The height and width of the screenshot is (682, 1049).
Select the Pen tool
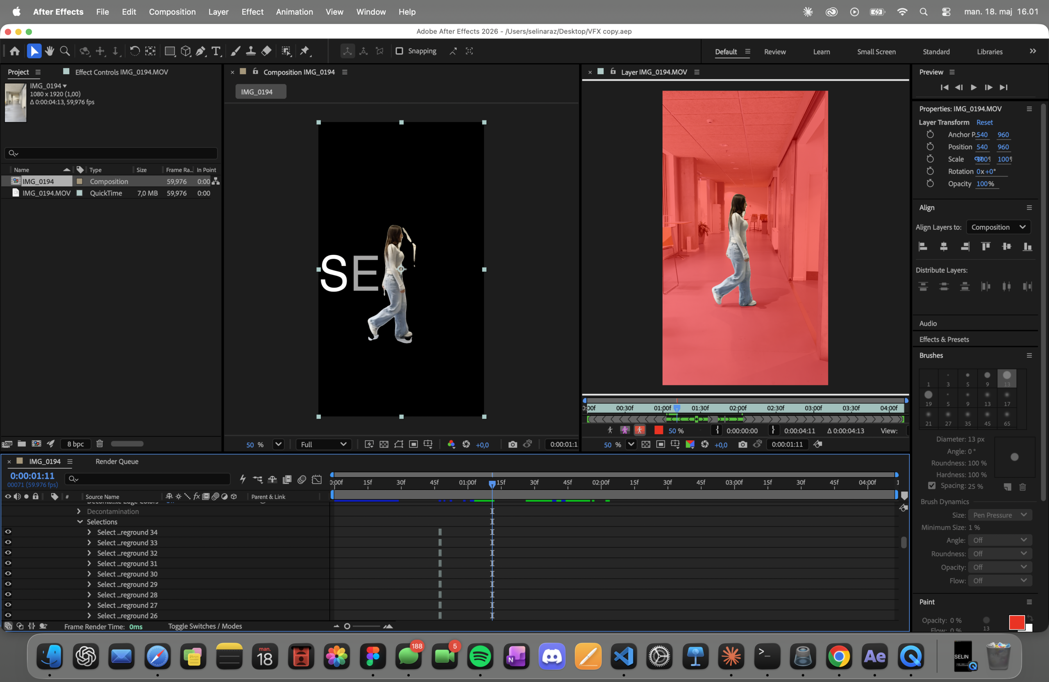pos(200,51)
